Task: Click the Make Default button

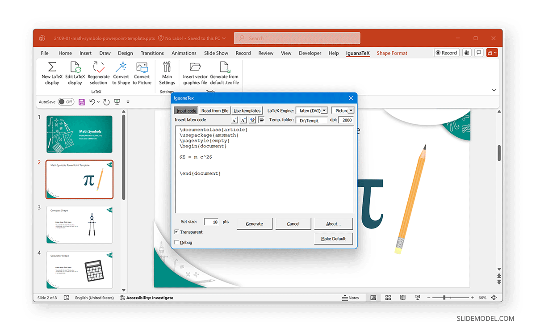Action: pyautogui.click(x=333, y=239)
